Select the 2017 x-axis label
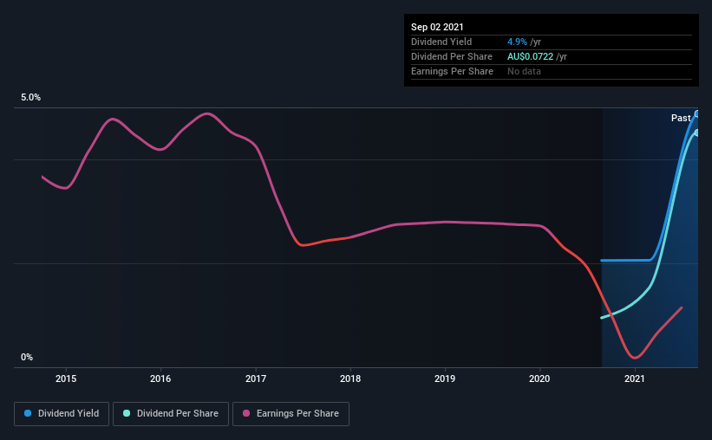Image resolution: width=712 pixels, height=440 pixels. pyautogui.click(x=256, y=379)
